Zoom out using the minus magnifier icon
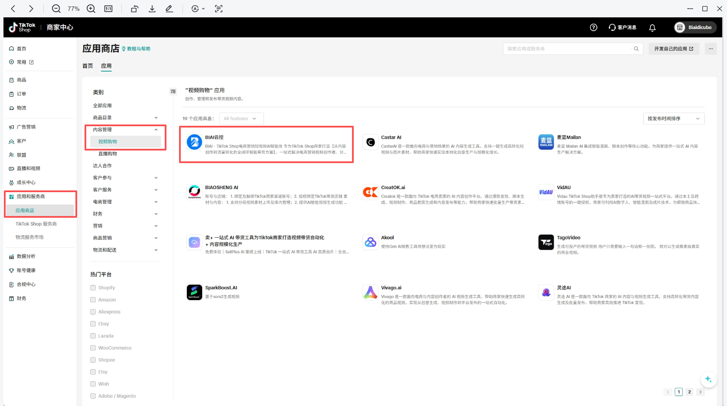Screen dimensions: 727x406 56,9
